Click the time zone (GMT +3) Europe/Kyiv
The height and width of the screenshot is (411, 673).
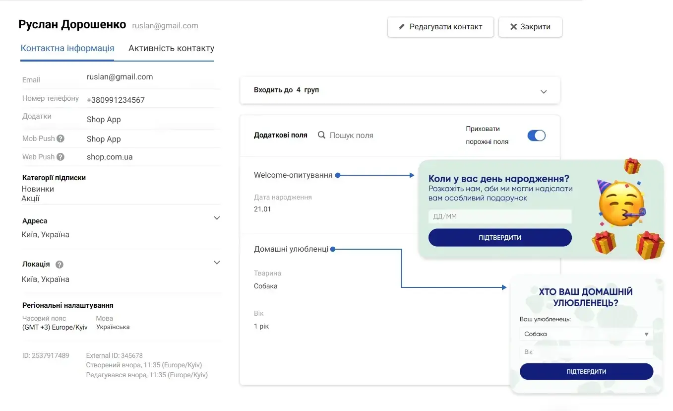(55, 327)
